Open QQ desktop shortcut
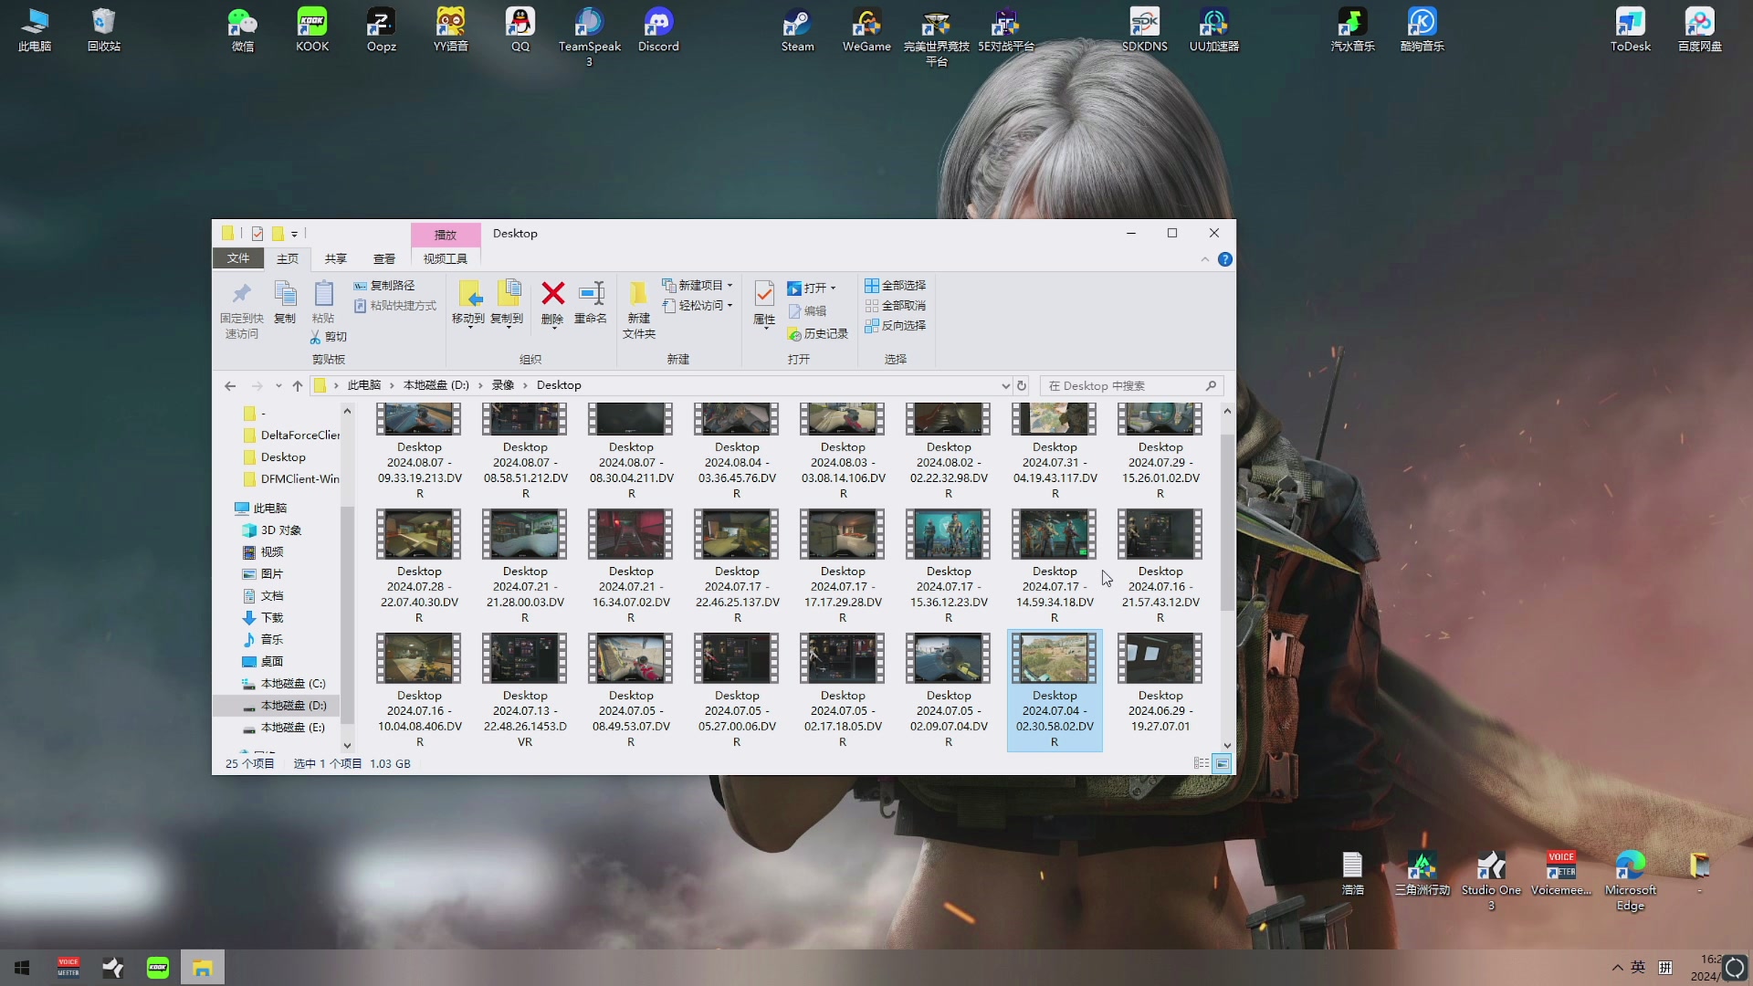This screenshot has width=1753, height=986. [x=520, y=29]
